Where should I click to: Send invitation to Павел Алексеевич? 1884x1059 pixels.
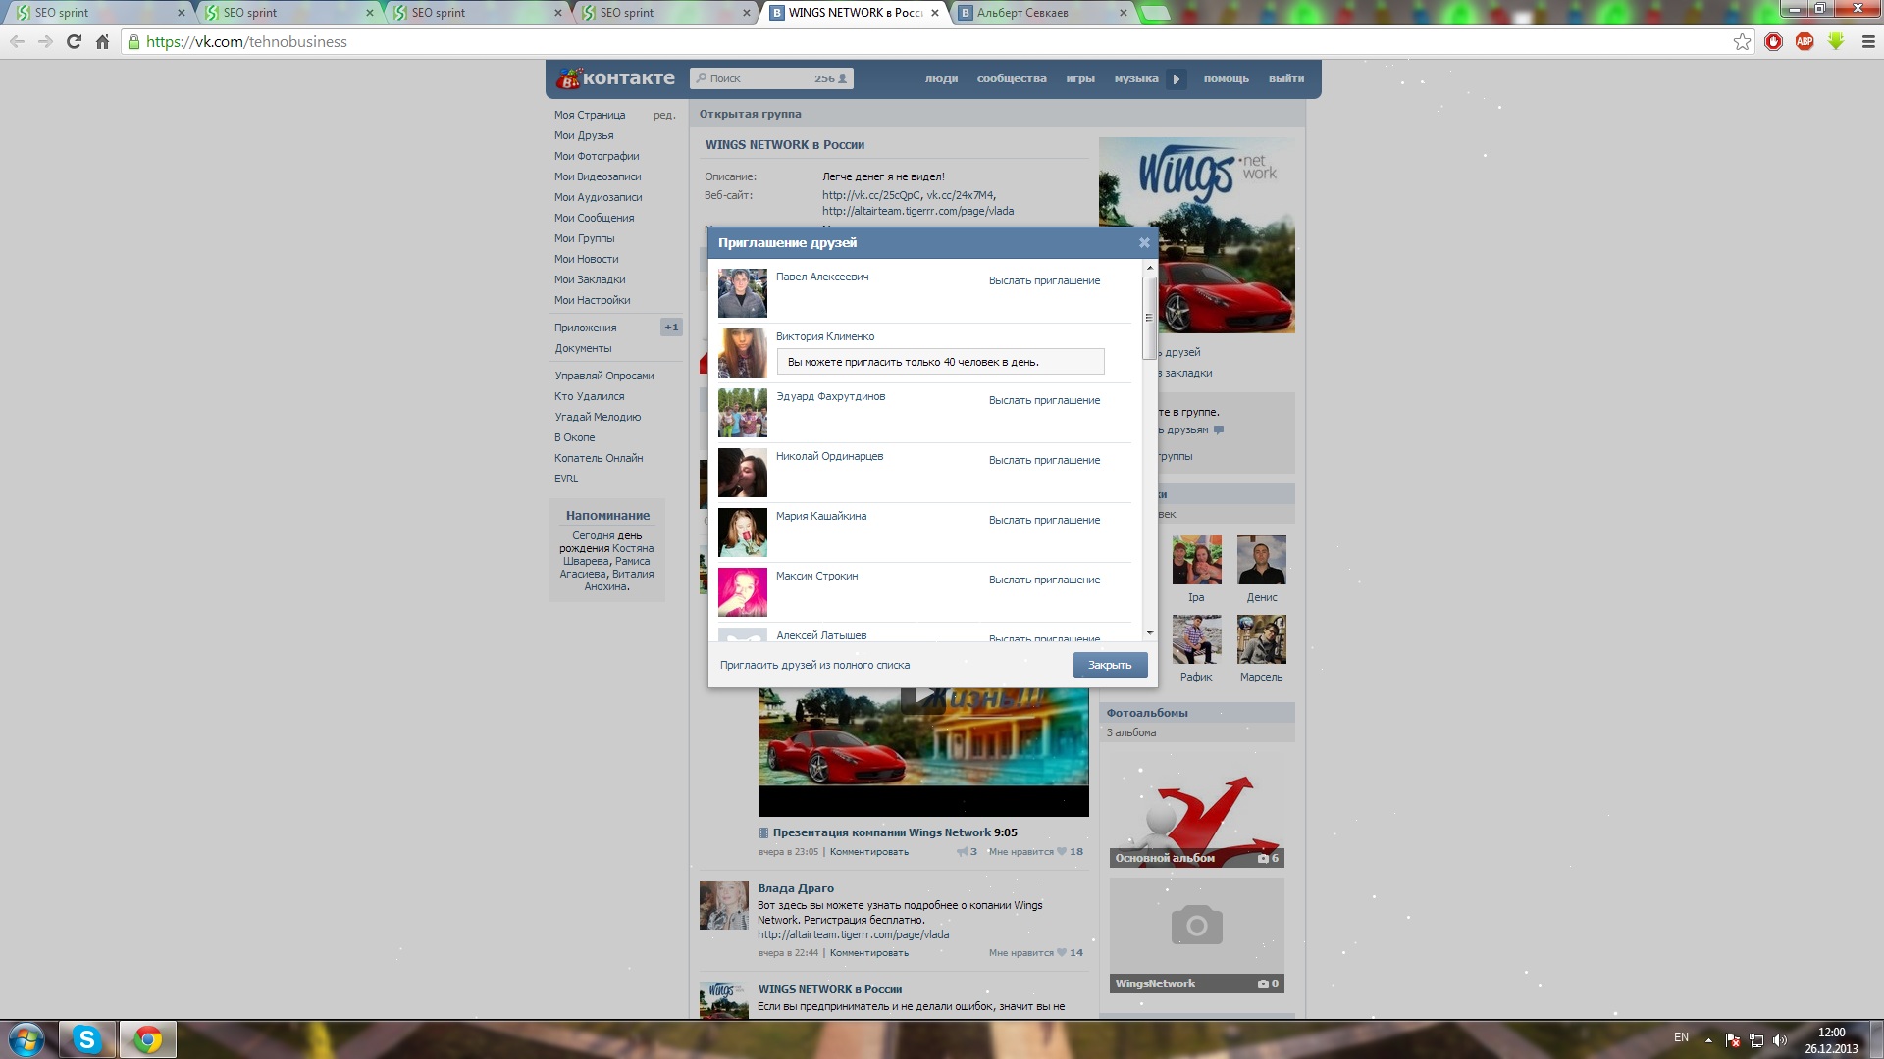tap(1044, 281)
